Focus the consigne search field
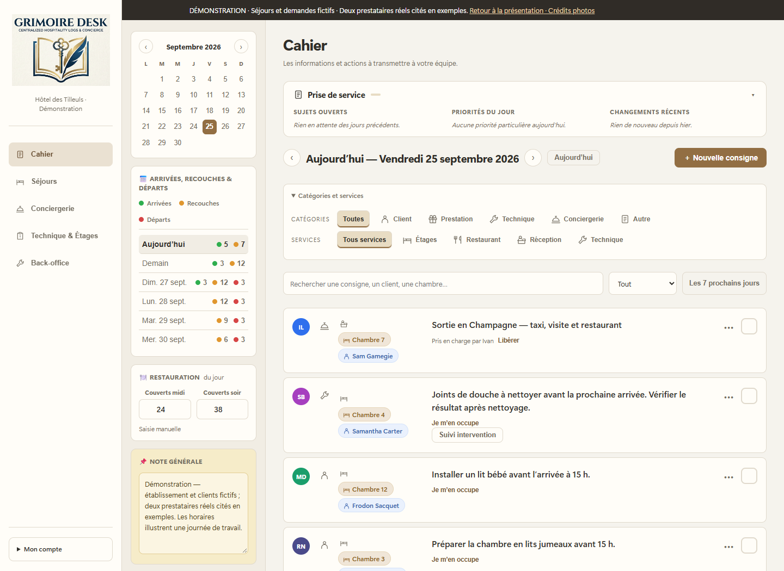This screenshot has width=784, height=571. (x=443, y=284)
